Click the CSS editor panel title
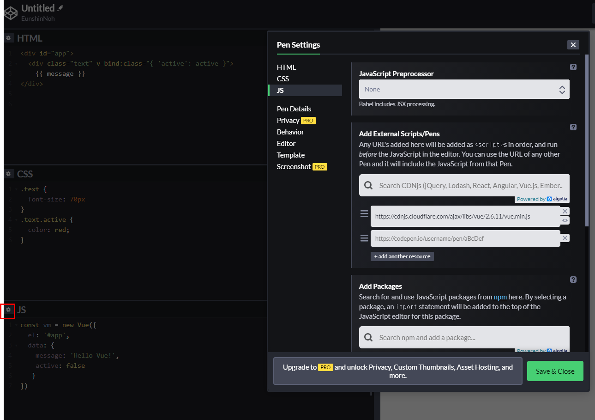 (x=25, y=174)
